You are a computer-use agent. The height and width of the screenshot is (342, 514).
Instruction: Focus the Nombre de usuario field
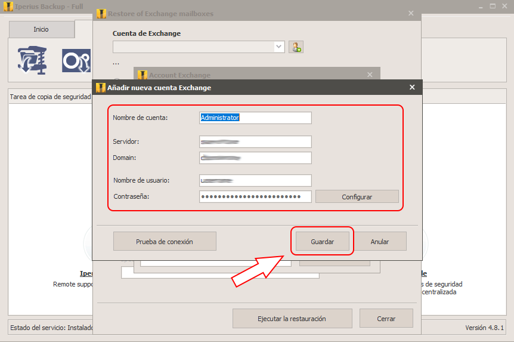click(255, 180)
